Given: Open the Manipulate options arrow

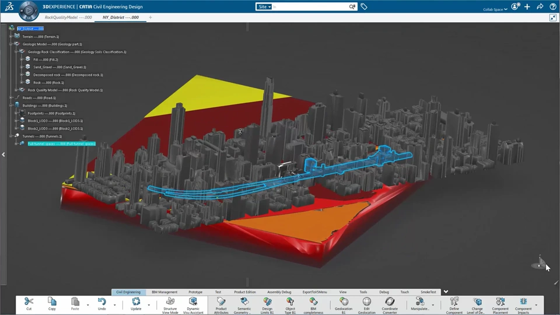Looking at the screenshot, I should 433,305.
